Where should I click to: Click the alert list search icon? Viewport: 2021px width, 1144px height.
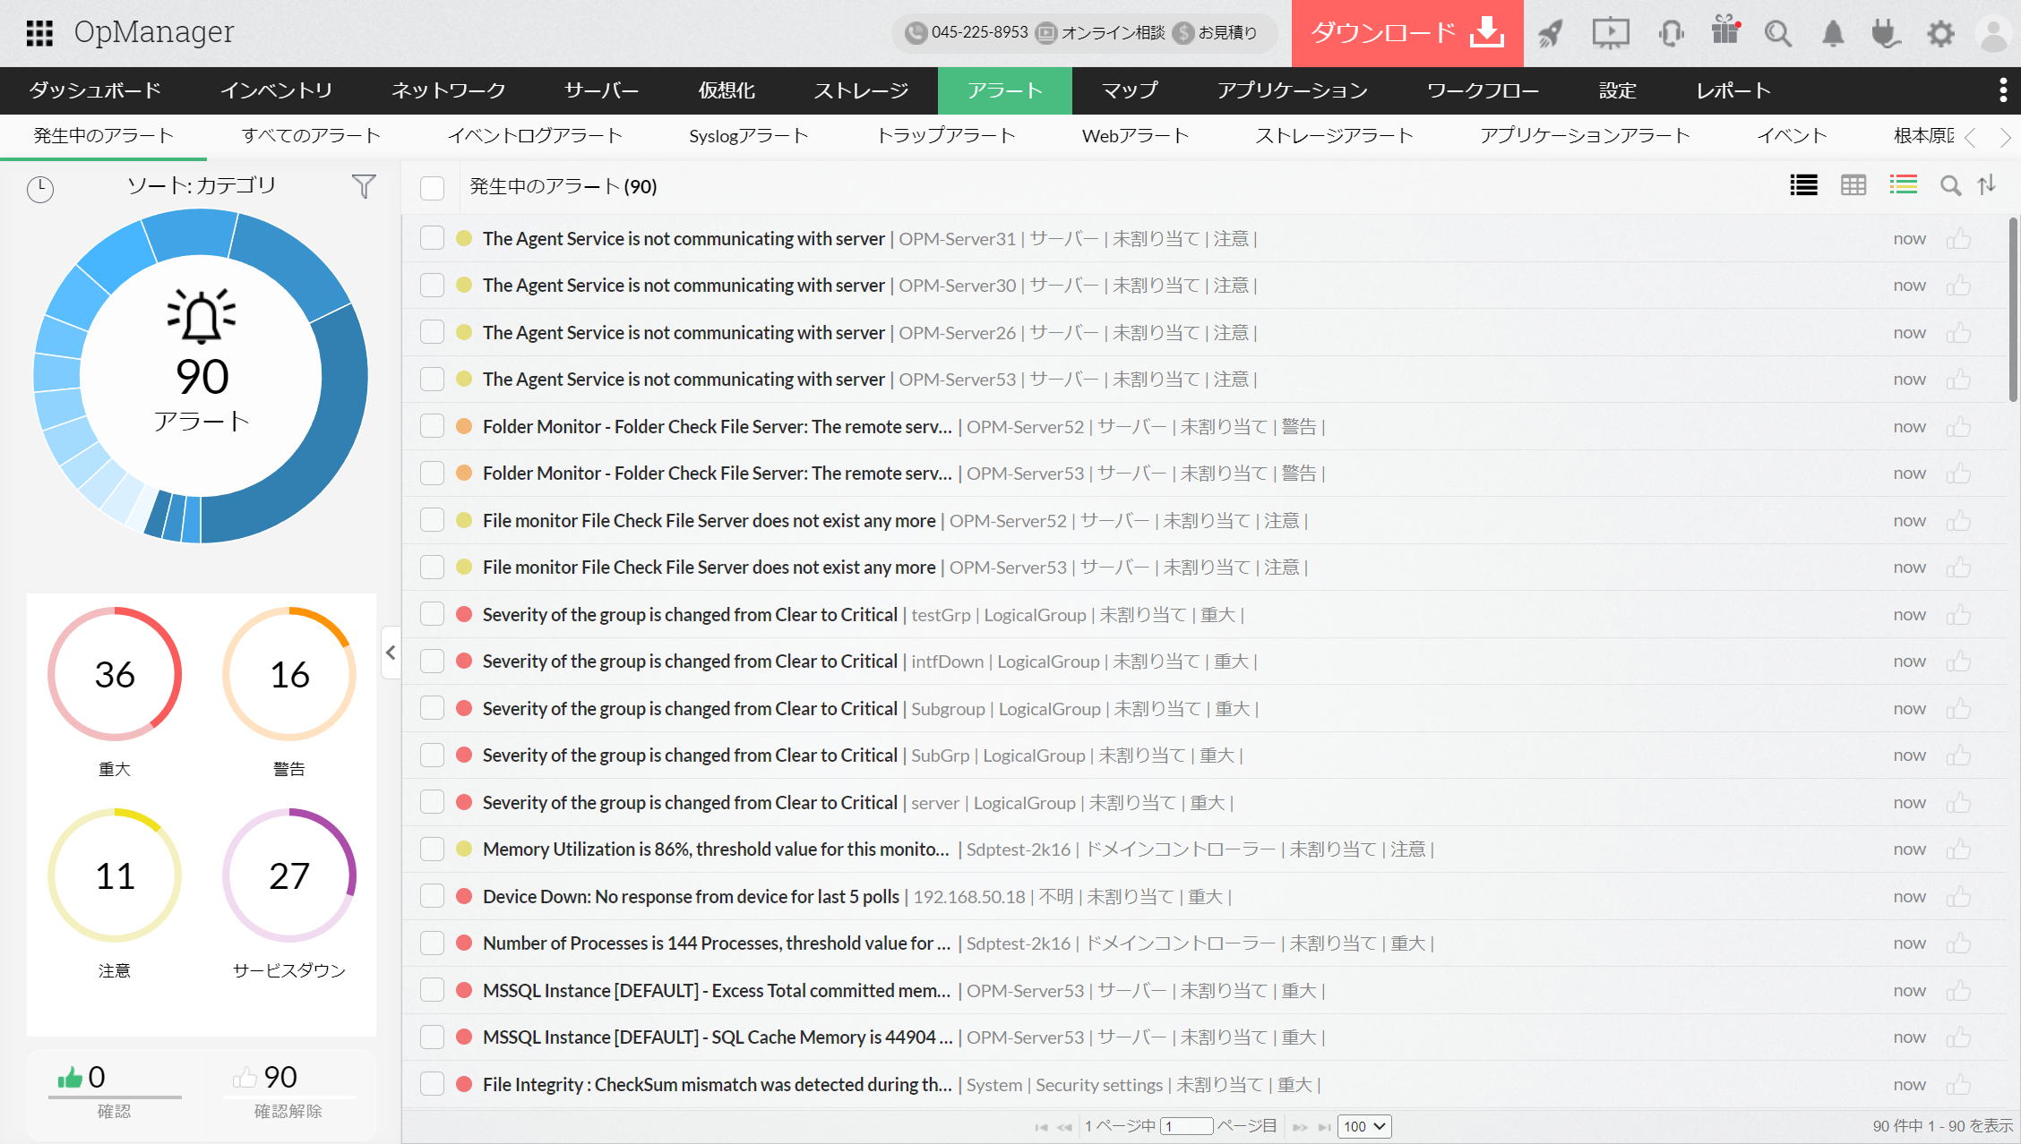pos(1949,185)
